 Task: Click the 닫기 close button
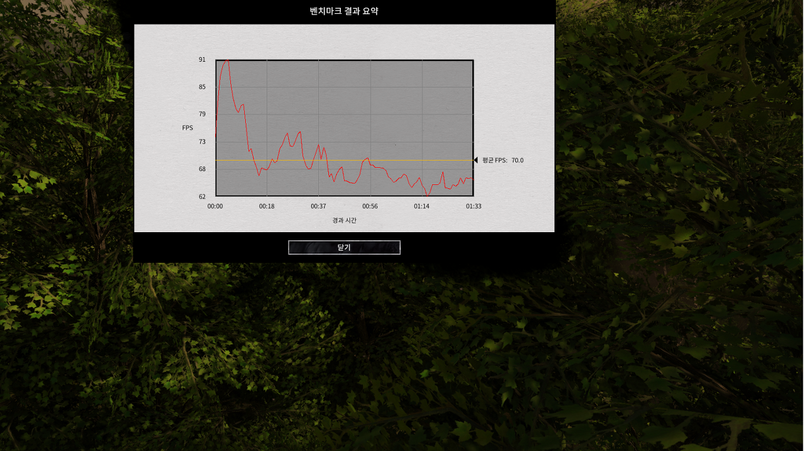[344, 248]
